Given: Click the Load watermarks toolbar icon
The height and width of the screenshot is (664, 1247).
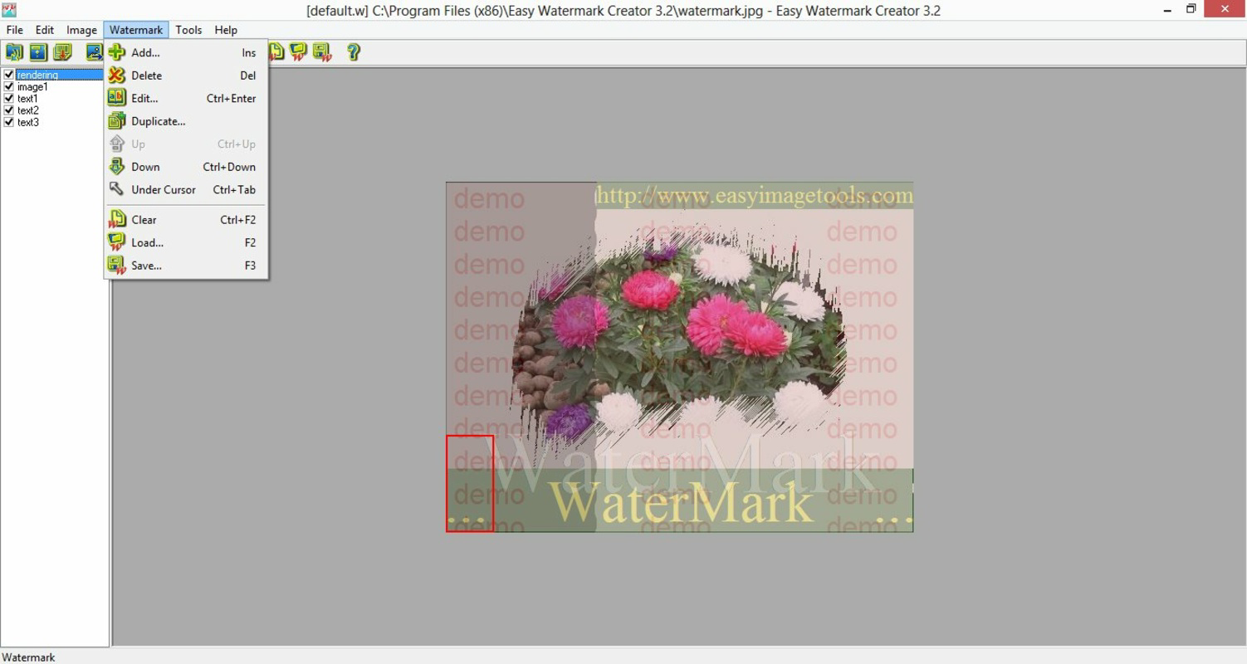Looking at the screenshot, I should click(299, 52).
